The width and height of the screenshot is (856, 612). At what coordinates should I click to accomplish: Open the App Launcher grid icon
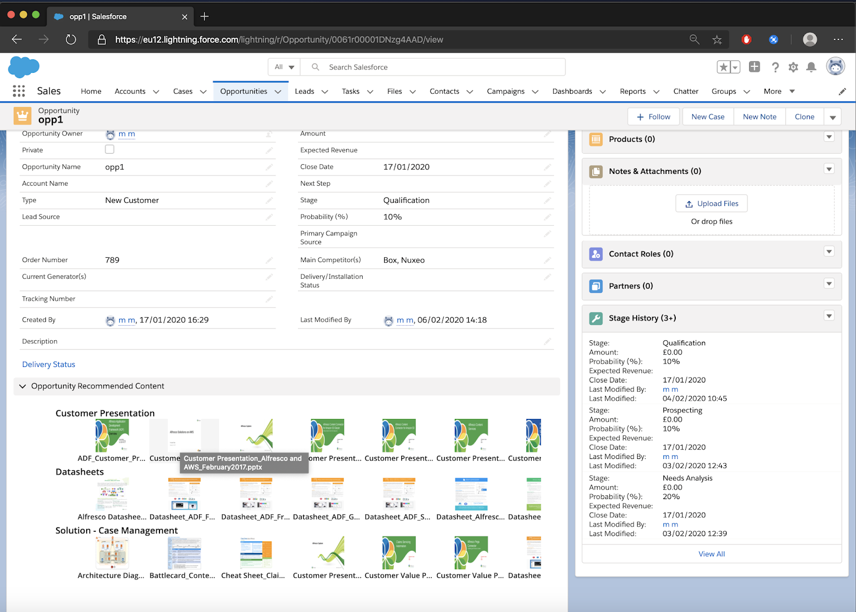pyautogui.click(x=18, y=91)
